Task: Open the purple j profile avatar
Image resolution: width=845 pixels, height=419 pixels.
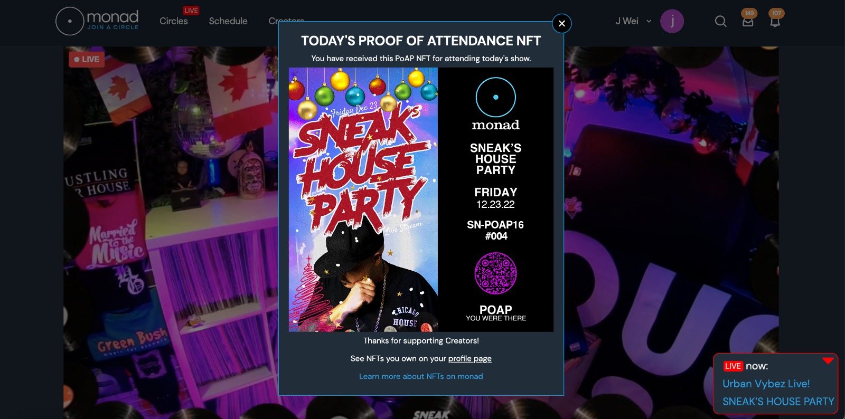Action: coord(672,21)
